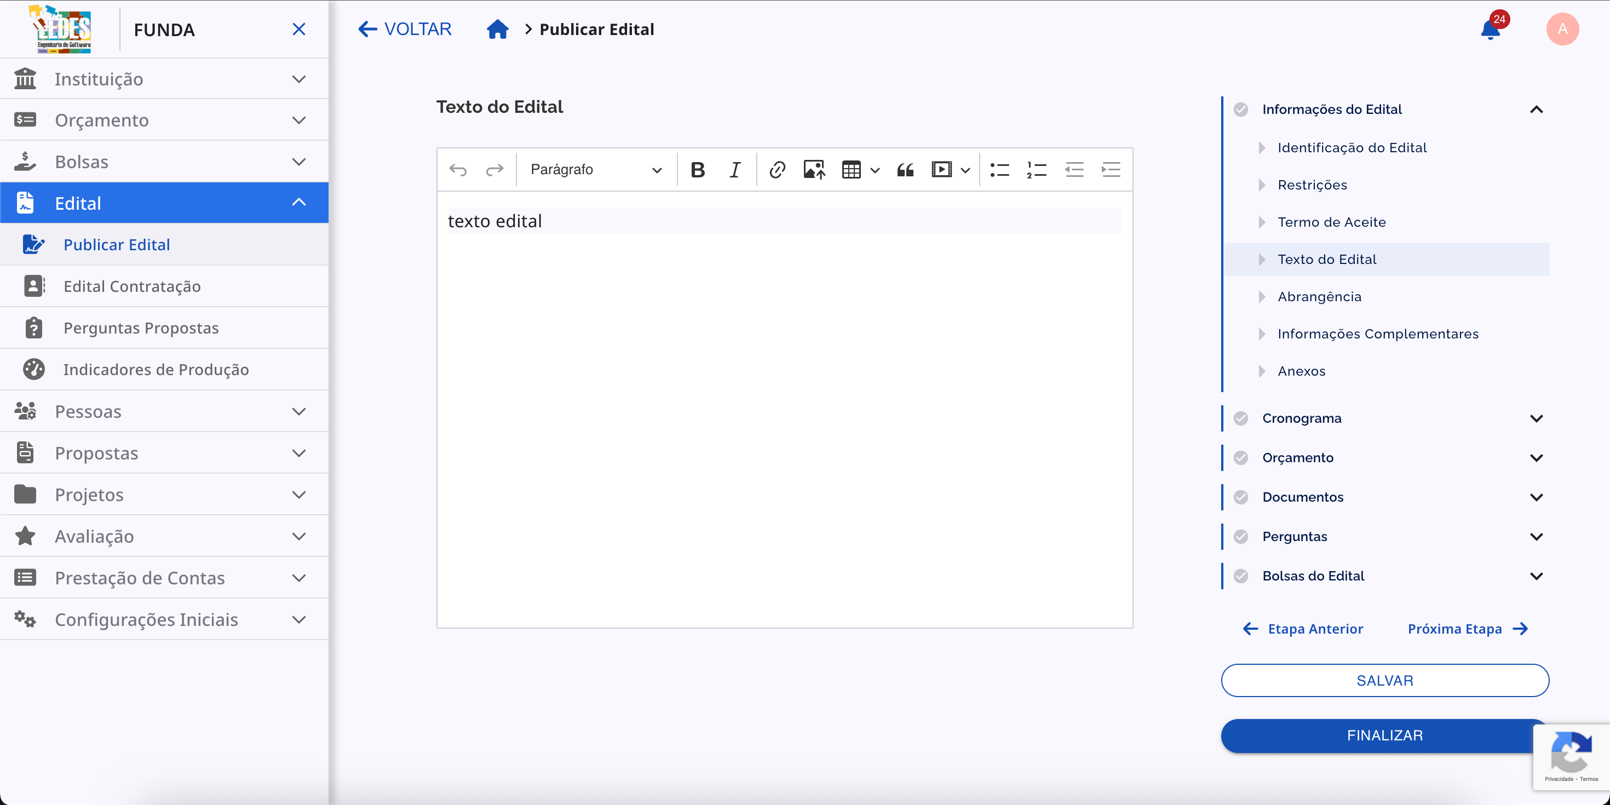Go to Próxima Etapa
This screenshot has width=1610, height=805.
coord(1455,629)
